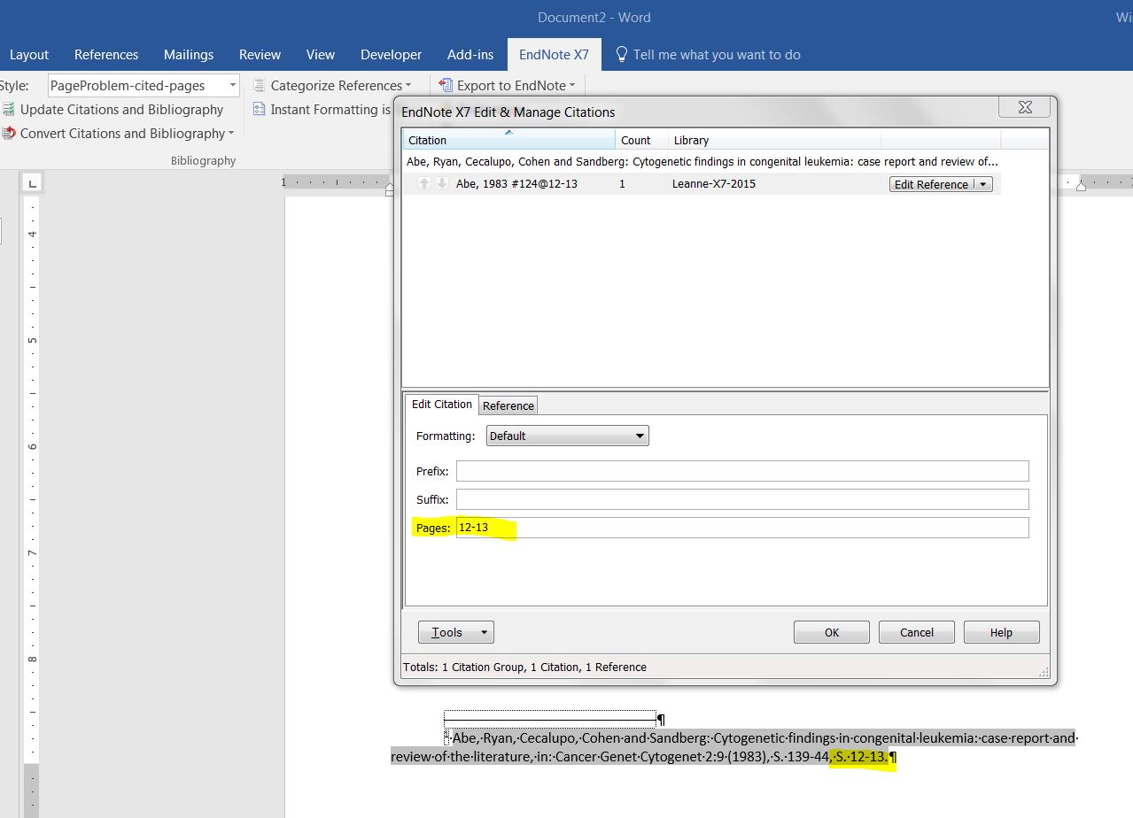This screenshot has width=1133, height=818.
Task: Click into the Suffix field
Action: (x=742, y=499)
